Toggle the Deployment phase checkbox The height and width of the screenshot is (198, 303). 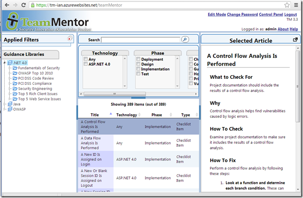138,59
